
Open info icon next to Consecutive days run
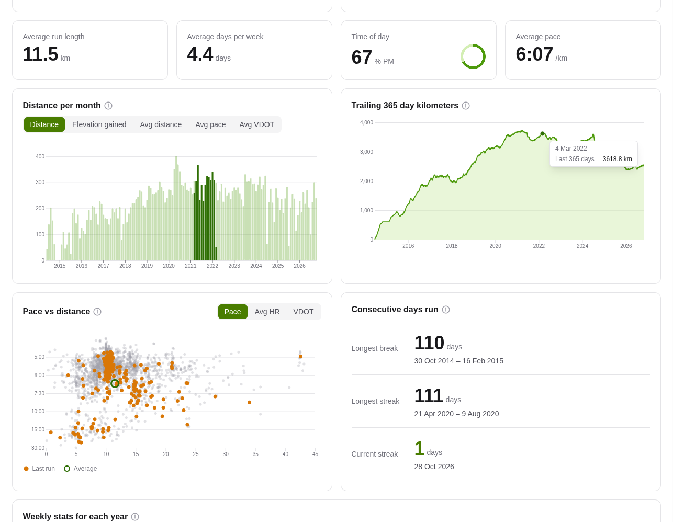[446, 310]
